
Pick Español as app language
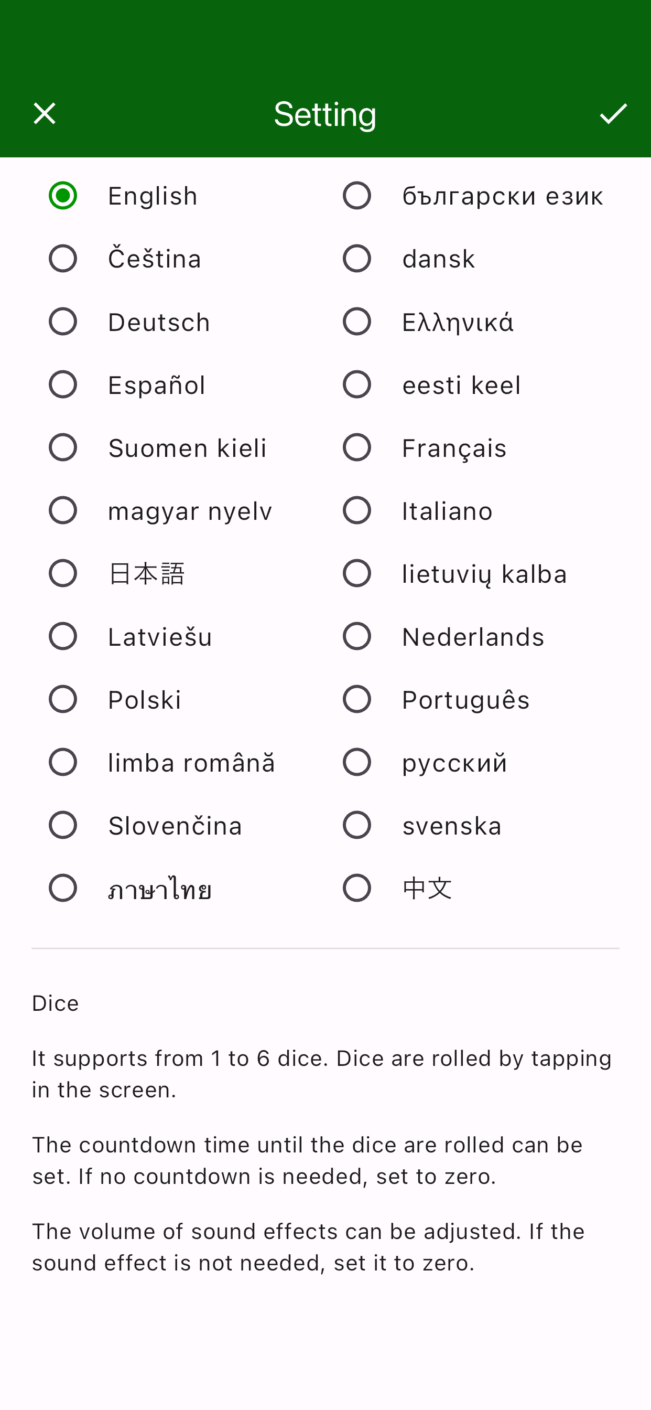click(x=63, y=384)
